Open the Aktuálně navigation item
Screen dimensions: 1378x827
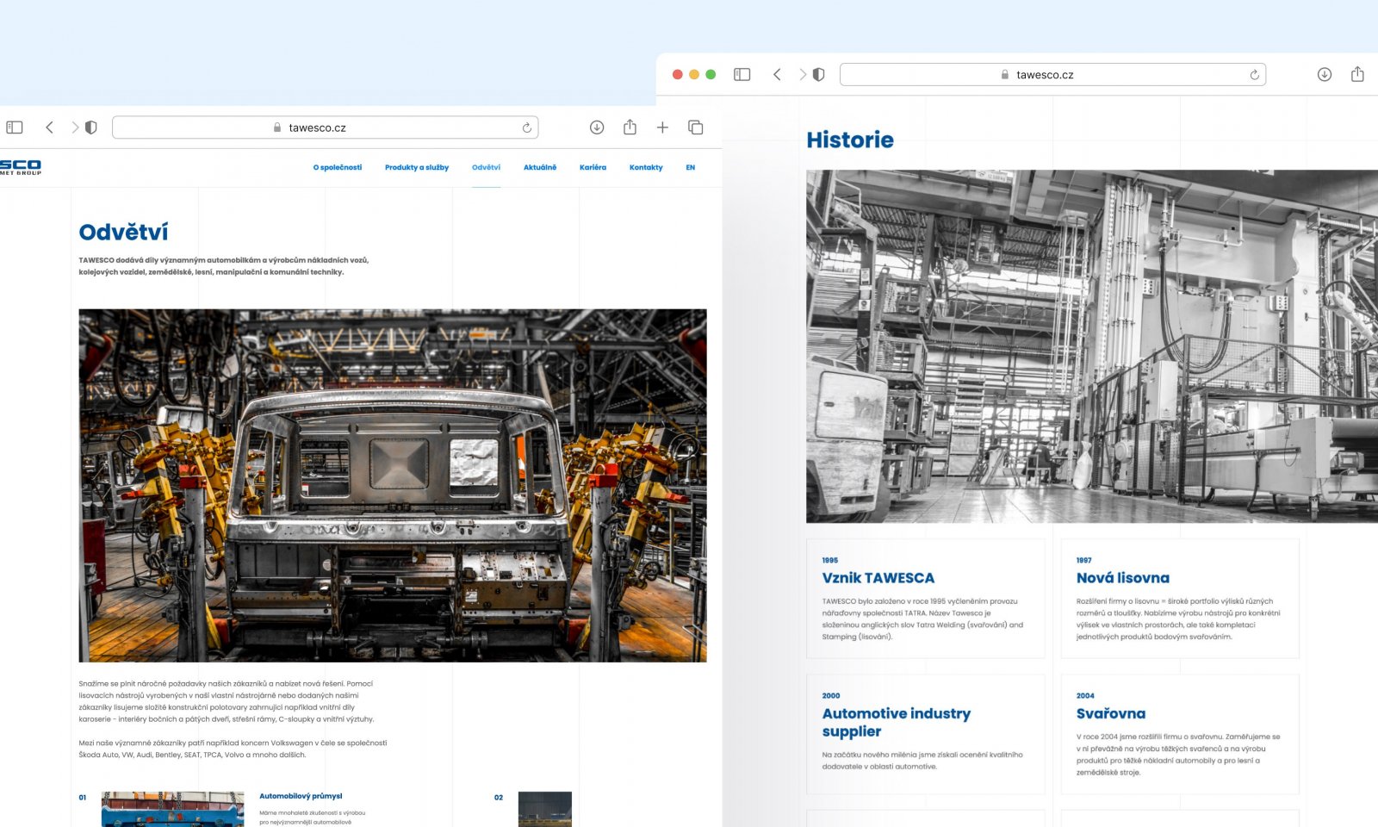coord(540,167)
